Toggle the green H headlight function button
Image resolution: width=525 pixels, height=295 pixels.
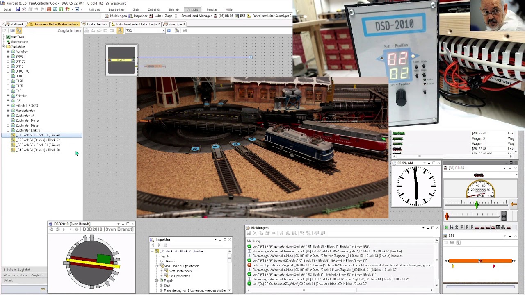coord(446,227)
